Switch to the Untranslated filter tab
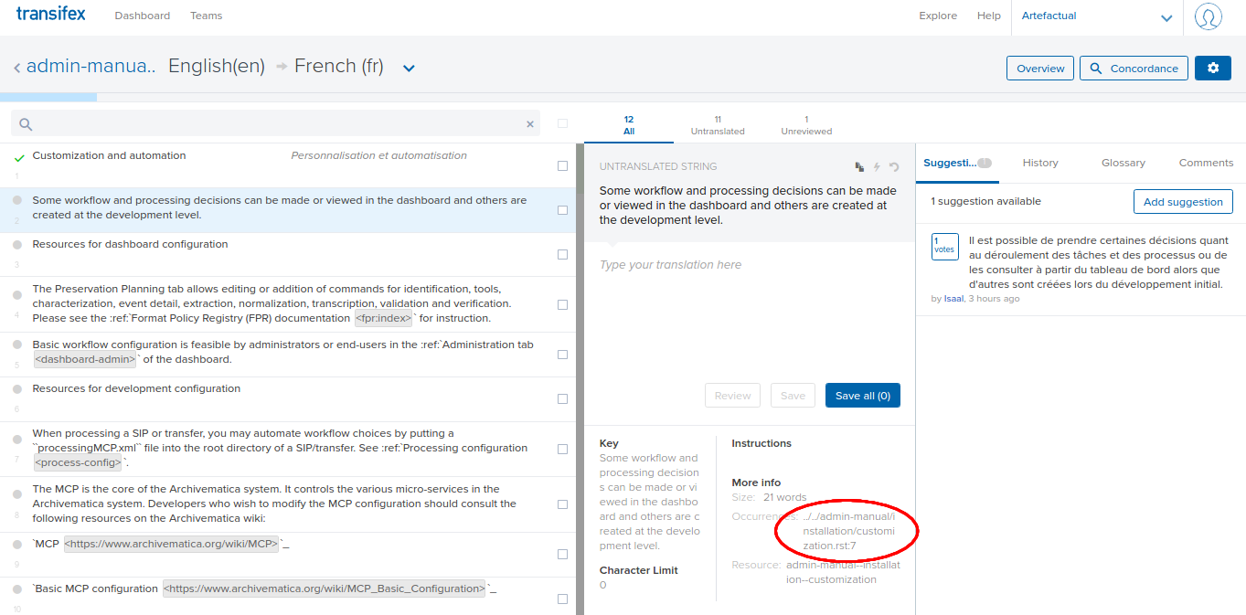The image size is (1246, 615). pos(718,125)
